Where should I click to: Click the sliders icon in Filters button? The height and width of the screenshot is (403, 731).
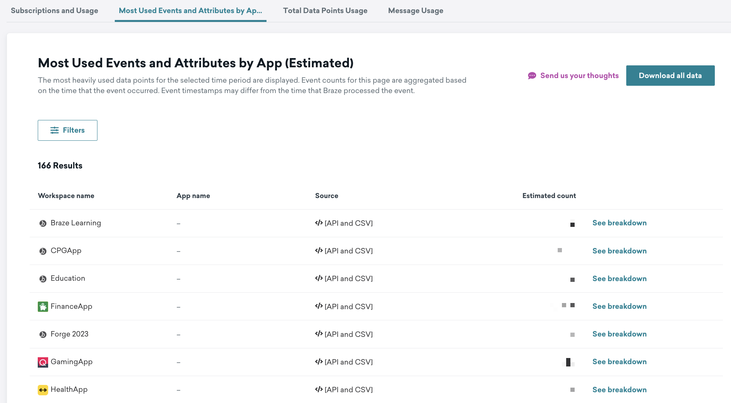[55, 130]
